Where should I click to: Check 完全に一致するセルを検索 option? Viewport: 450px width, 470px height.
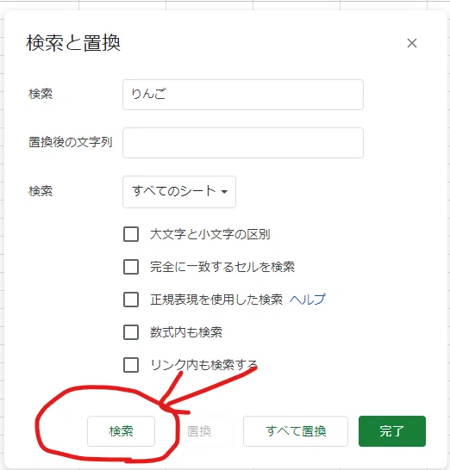131,267
